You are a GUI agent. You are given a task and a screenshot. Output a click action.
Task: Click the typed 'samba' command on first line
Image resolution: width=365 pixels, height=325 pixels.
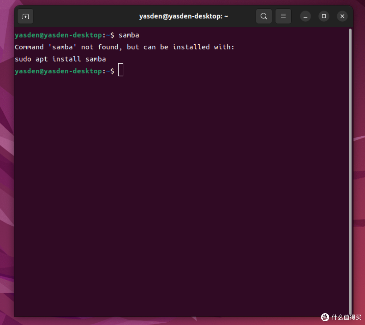pos(129,35)
